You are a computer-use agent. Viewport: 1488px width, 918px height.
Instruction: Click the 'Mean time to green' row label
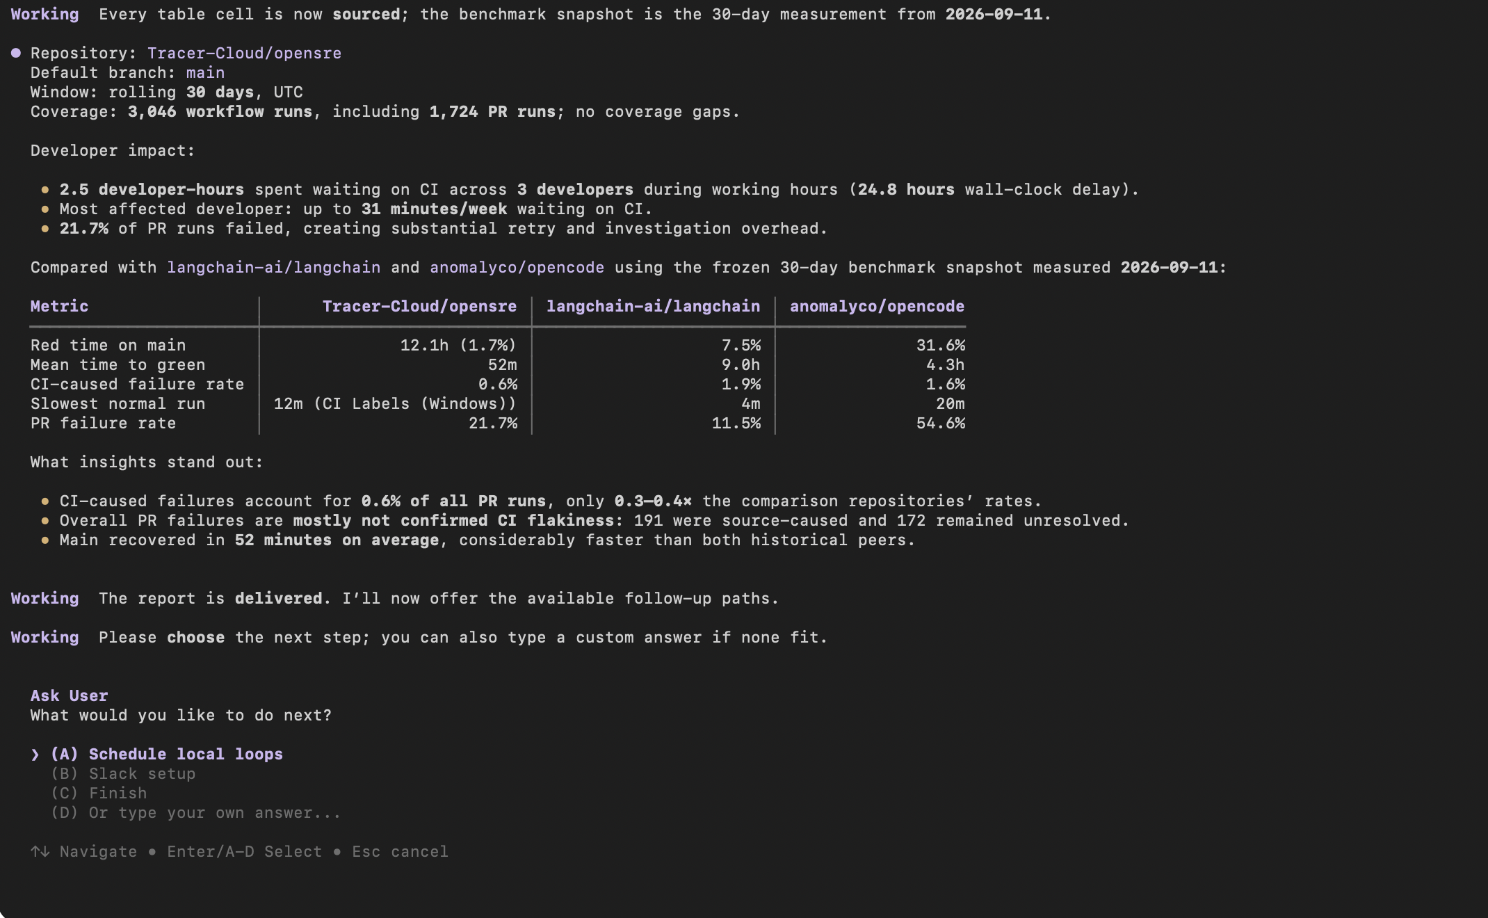(118, 365)
